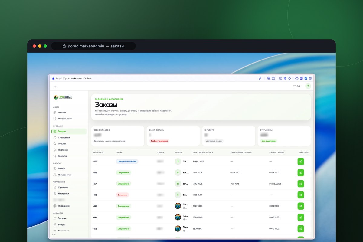Edit order 495 with green action button
Screen dimensions: 363x242
(x=301, y=206)
